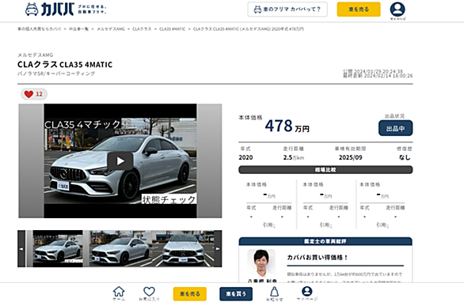Click the title 'CLAクラス CLA35 4MATIC'
464x302 pixels.
(65, 64)
